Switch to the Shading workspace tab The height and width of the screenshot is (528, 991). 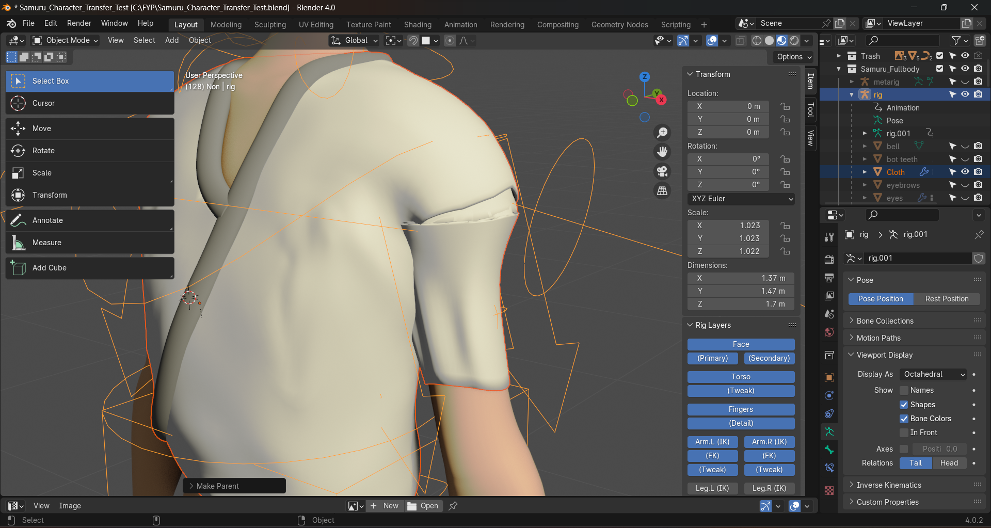(x=418, y=24)
